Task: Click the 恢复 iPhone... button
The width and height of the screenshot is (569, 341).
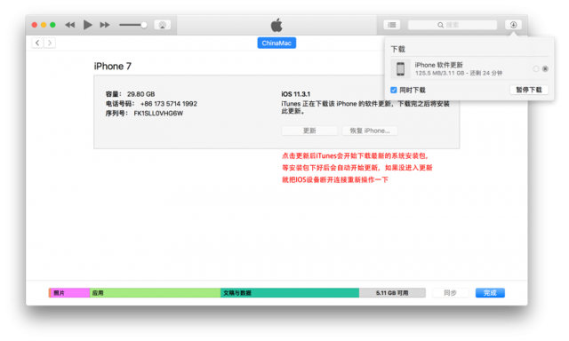Action: click(370, 131)
